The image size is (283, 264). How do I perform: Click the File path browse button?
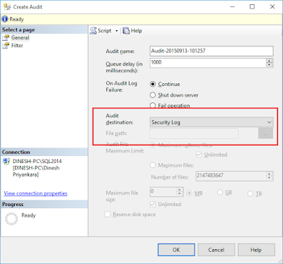click(265, 133)
